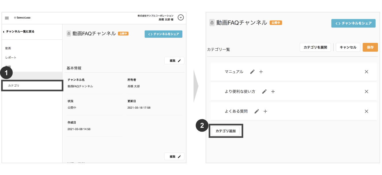Open the hamburger navigation menu

tap(7, 17)
